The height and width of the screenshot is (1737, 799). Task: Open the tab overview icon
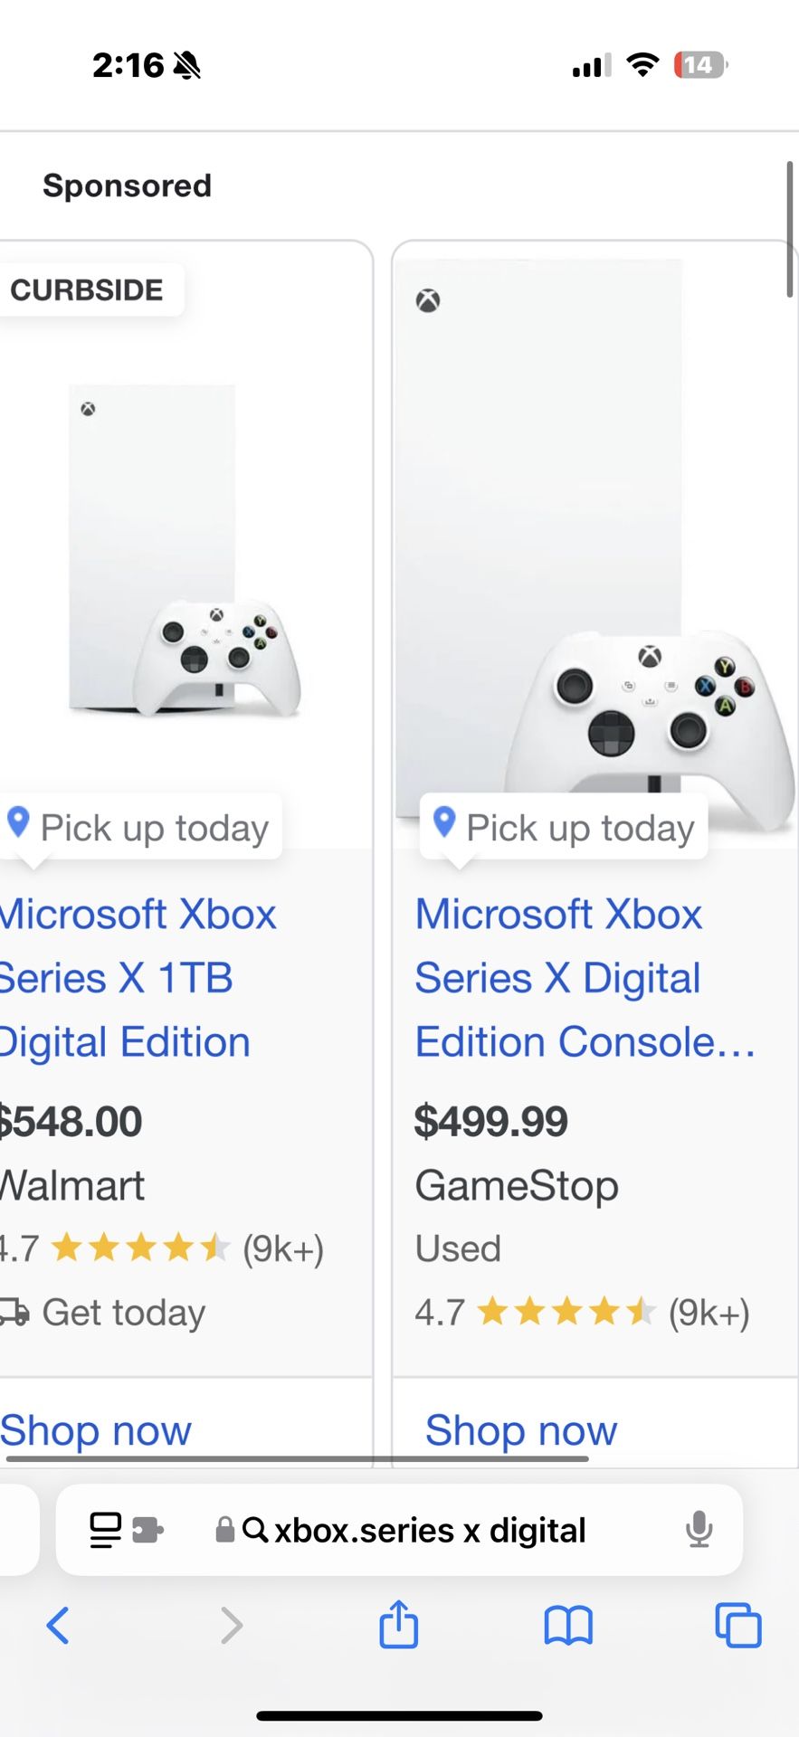click(x=737, y=1624)
